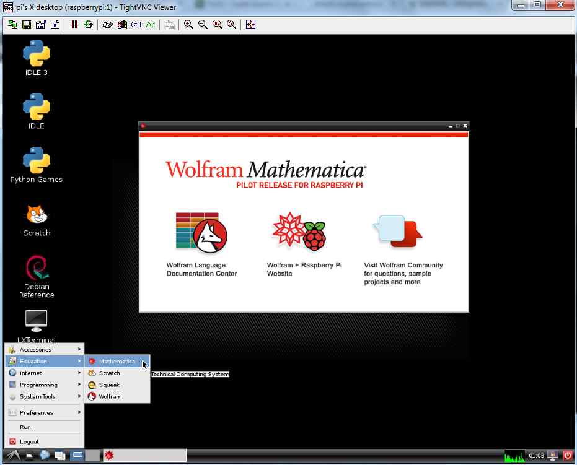Click the New connection toolbar icon
The image size is (577, 465).
(x=12, y=25)
